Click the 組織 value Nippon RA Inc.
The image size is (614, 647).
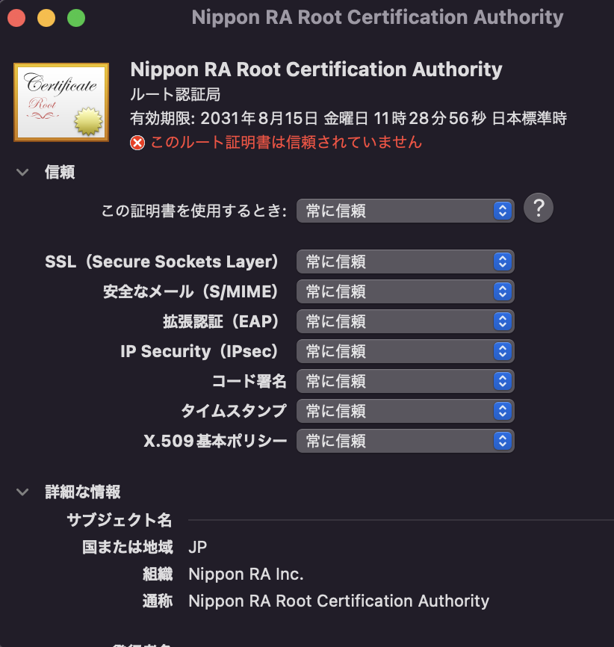246,575
